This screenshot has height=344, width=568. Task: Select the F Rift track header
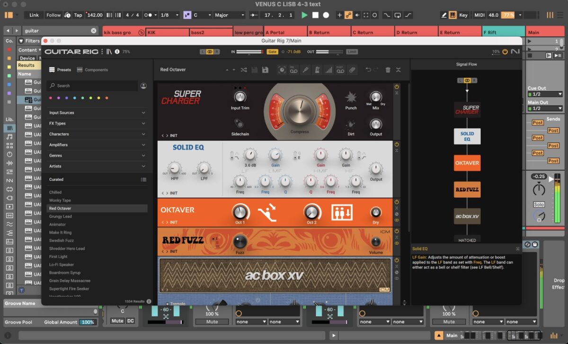coord(503,32)
